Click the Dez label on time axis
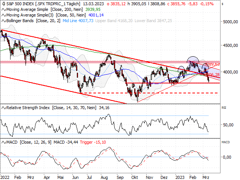 pos(164,177)
